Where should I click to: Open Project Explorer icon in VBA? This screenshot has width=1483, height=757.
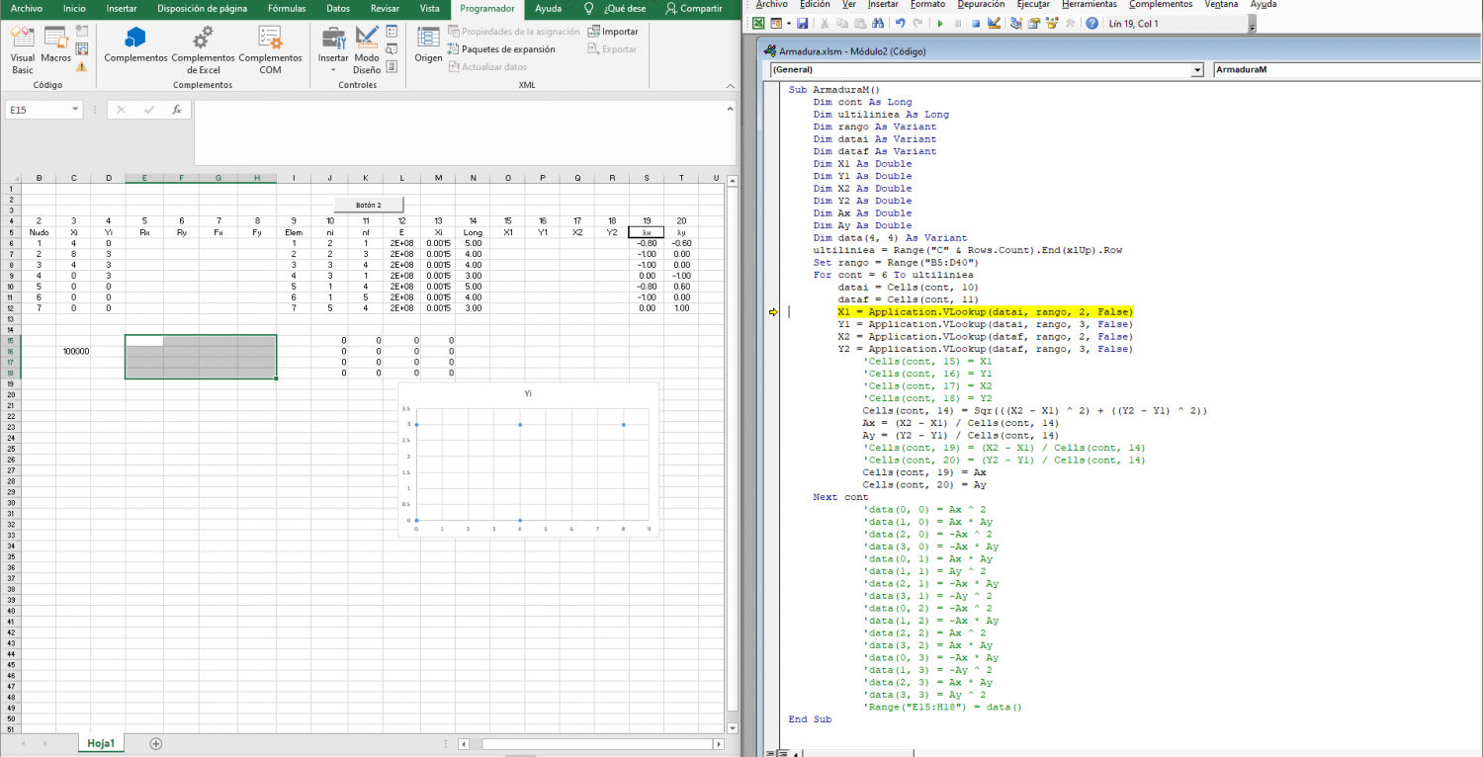pyautogui.click(x=1016, y=24)
